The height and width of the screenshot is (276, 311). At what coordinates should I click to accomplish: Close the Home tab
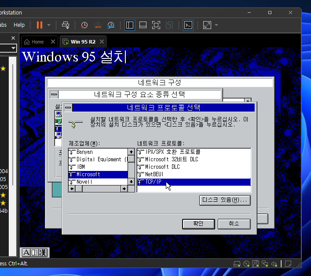(53, 42)
